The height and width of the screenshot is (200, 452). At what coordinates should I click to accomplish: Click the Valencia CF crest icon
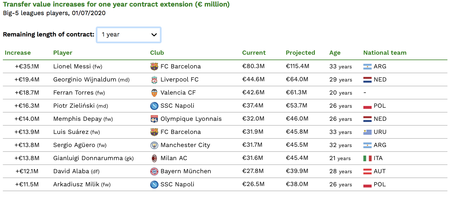[154, 93]
